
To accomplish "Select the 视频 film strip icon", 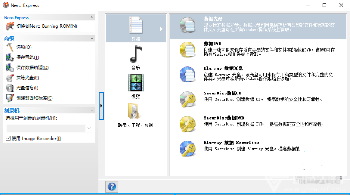I will (136, 83).
